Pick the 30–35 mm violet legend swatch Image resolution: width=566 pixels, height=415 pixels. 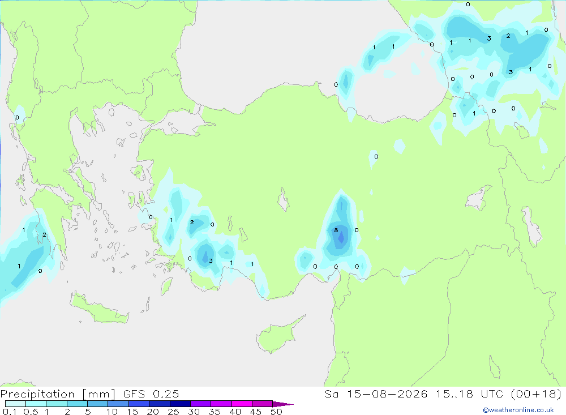point(201,404)
